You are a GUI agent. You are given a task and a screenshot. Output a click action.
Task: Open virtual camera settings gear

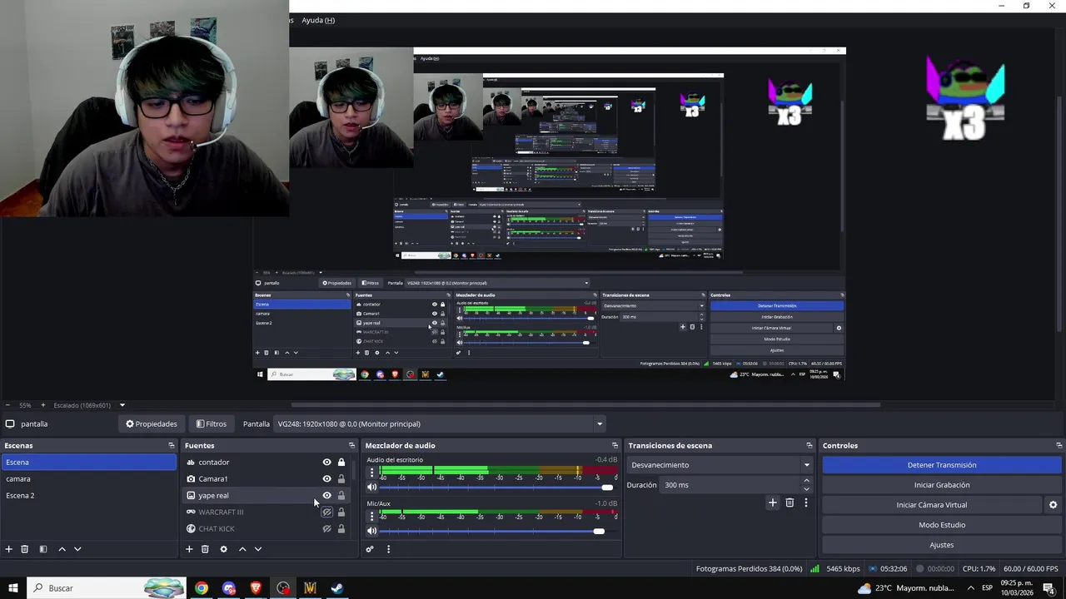click(1053, 505)
